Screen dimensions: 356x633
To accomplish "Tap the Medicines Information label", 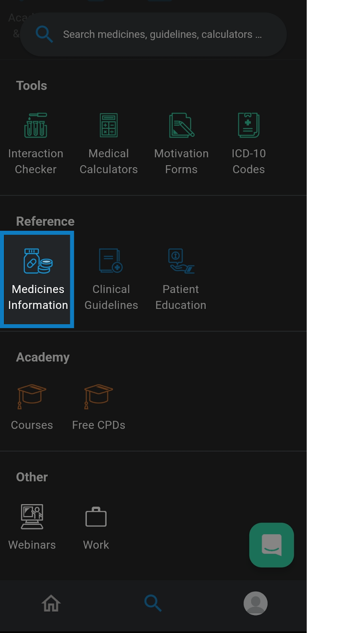I will pos(38,297).
